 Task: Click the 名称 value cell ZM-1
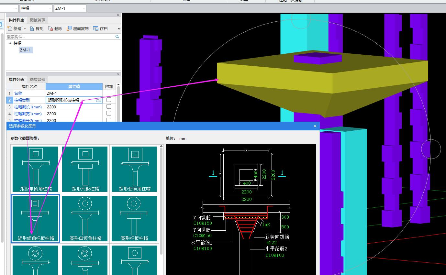coord(74,93)
